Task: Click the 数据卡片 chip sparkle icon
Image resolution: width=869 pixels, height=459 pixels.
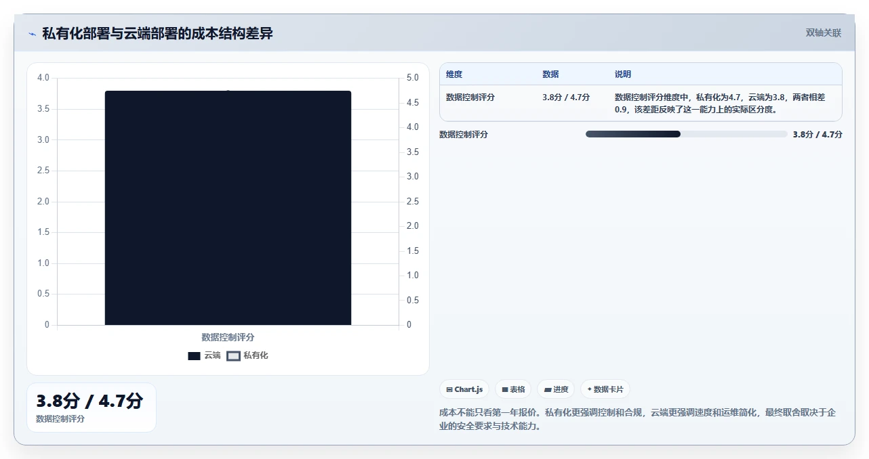Action: point(590,390)
